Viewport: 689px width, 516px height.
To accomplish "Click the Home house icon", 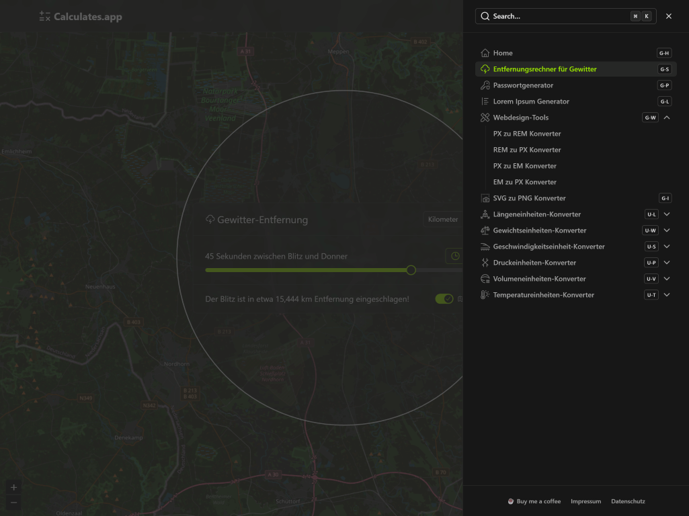I will pos(485,53).
